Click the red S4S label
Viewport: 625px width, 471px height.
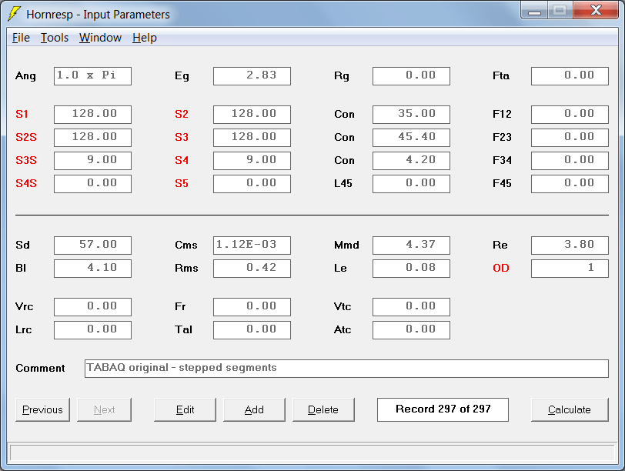pos(26,184)
